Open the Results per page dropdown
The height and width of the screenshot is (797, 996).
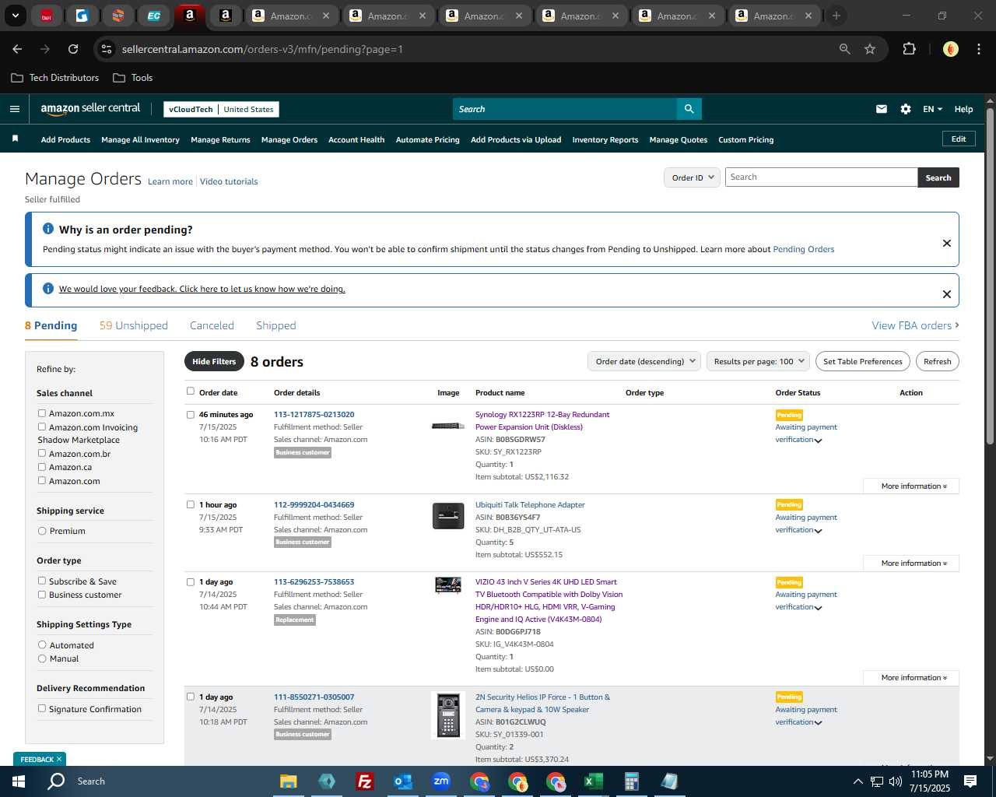758,361
